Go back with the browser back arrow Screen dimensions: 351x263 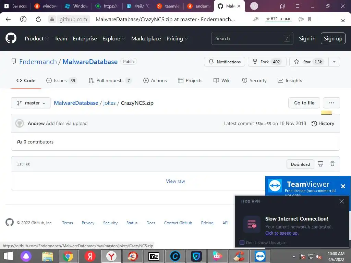(x=8, y=19)
